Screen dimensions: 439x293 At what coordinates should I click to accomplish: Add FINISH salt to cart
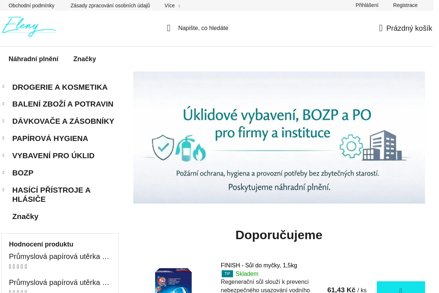[x=401, y=287]
